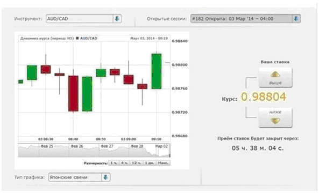Click the large red candle at 08:40
This screenshot has height=193, width=319.
pos(73,93)
